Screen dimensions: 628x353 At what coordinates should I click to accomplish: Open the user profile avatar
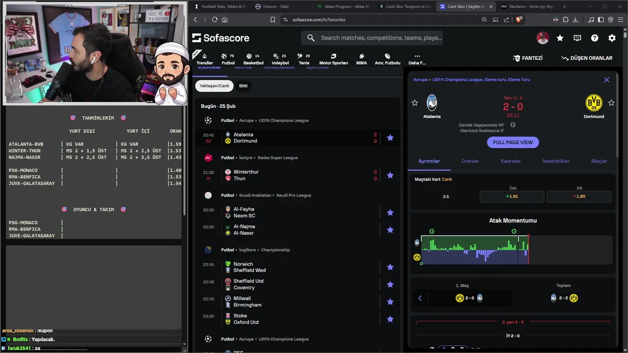(543, 38)
